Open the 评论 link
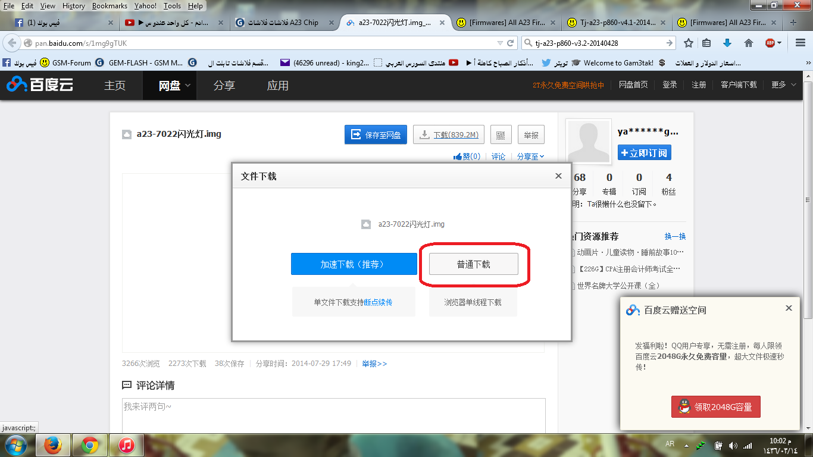This screenshot has width=813, height=457. (x=498, y=156)
